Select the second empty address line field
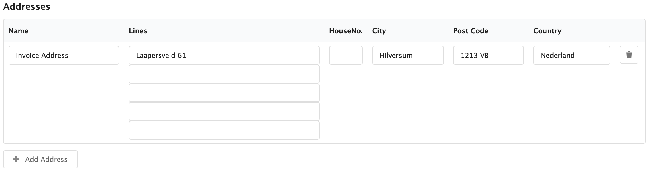Viewport: 651px width, 171px height. [224, 74]
